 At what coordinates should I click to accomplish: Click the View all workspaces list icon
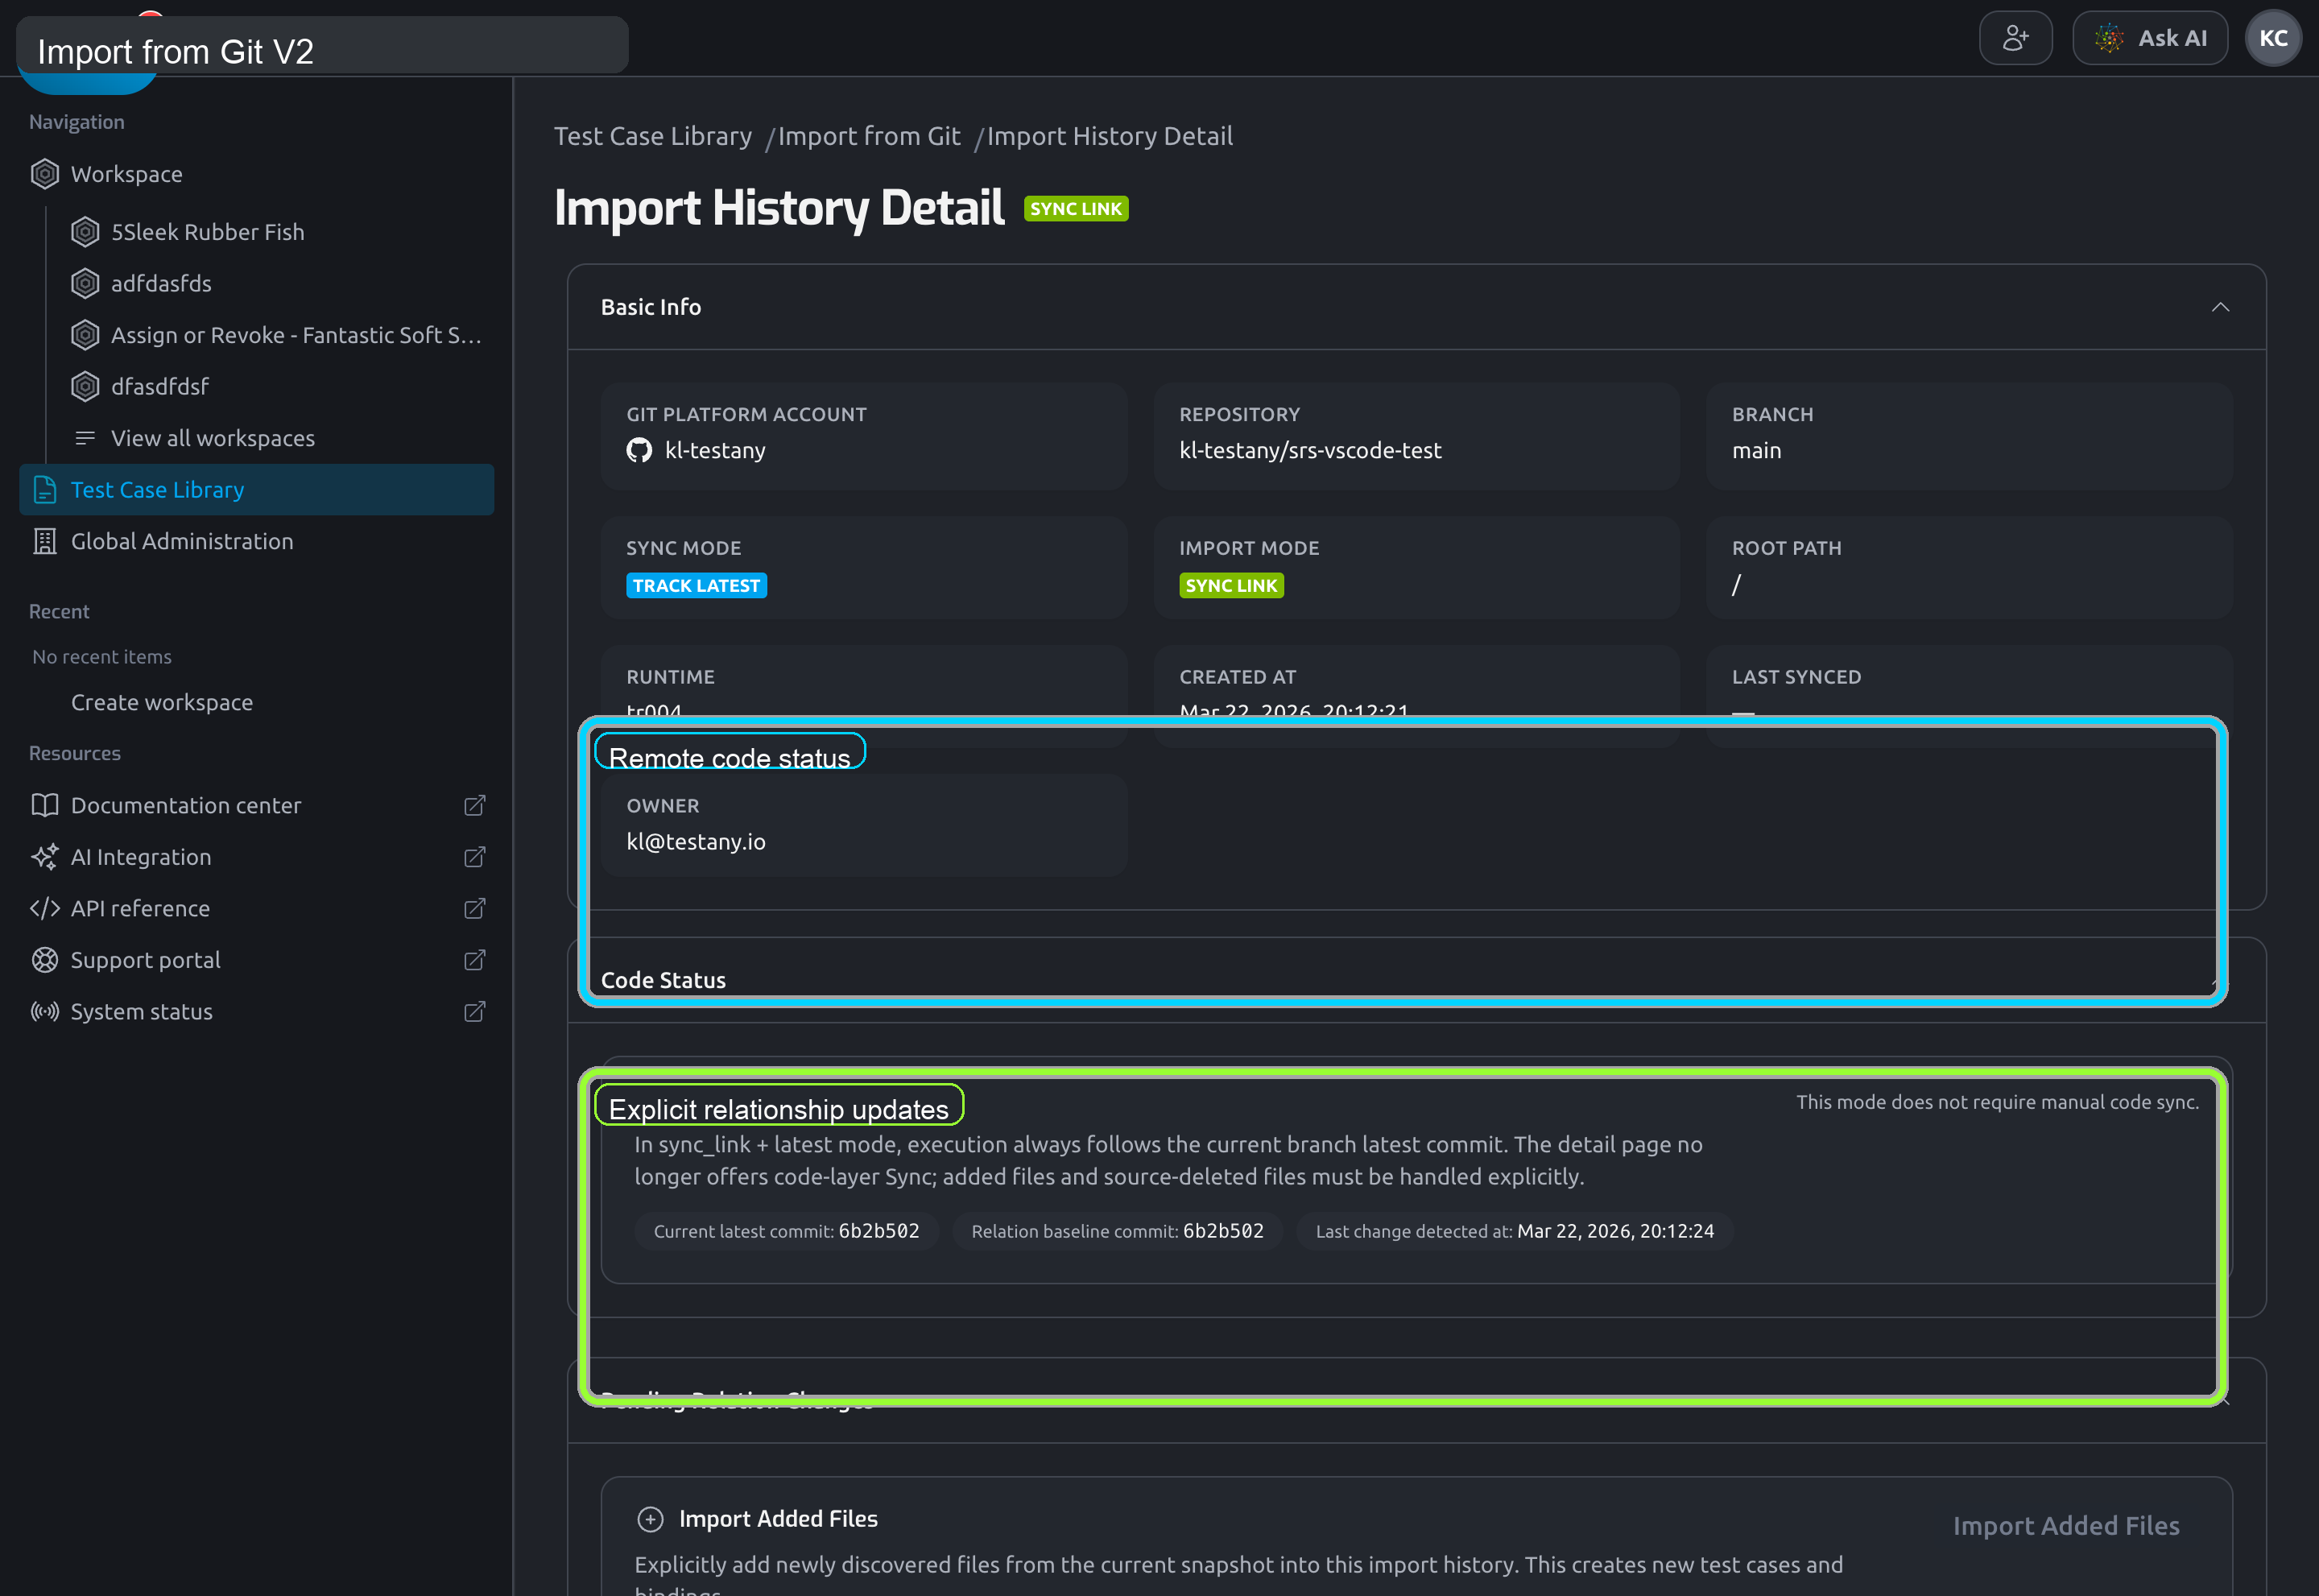[85, 438]
